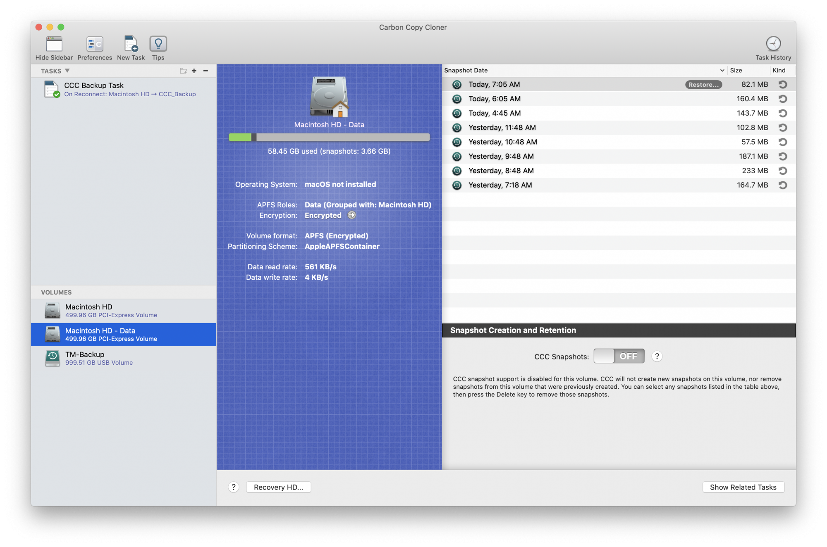Click the Restore... button
The image size is (827, 547).
(703, 85)
